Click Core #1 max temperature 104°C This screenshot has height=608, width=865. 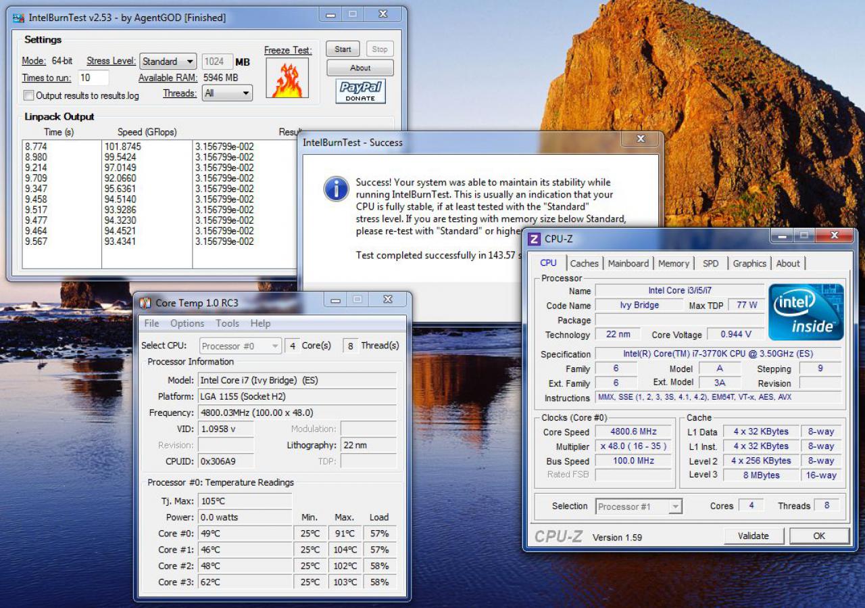coord(345,550)
